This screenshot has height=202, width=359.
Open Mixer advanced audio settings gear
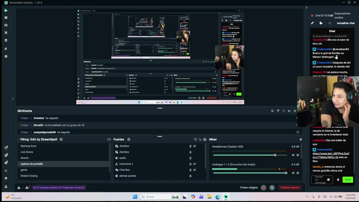(301, 139)
